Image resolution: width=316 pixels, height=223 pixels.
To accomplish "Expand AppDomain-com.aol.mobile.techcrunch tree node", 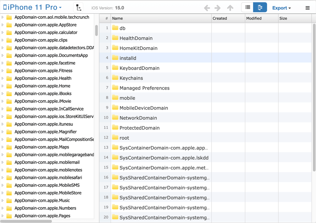I will click(x=2, y=17).
